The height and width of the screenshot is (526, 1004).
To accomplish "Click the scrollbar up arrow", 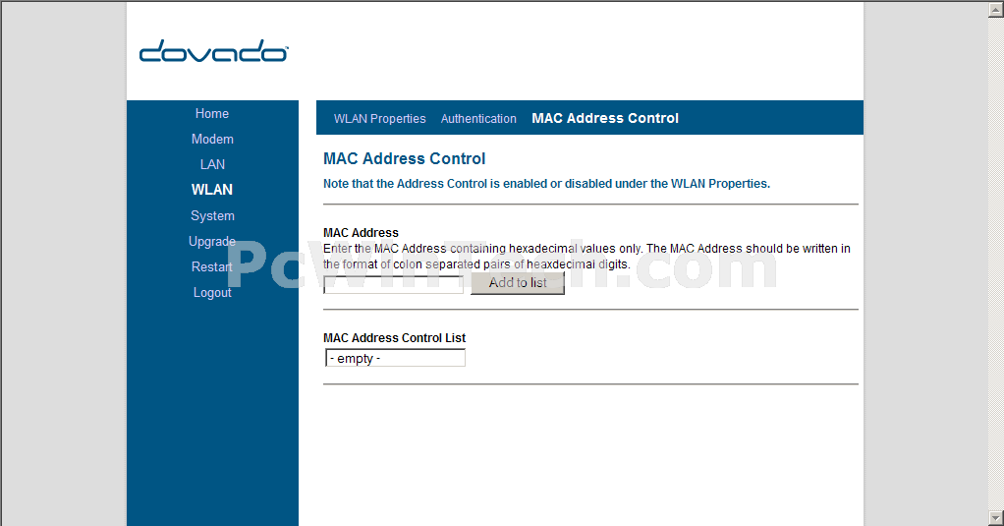I will [x=996, y=10].
